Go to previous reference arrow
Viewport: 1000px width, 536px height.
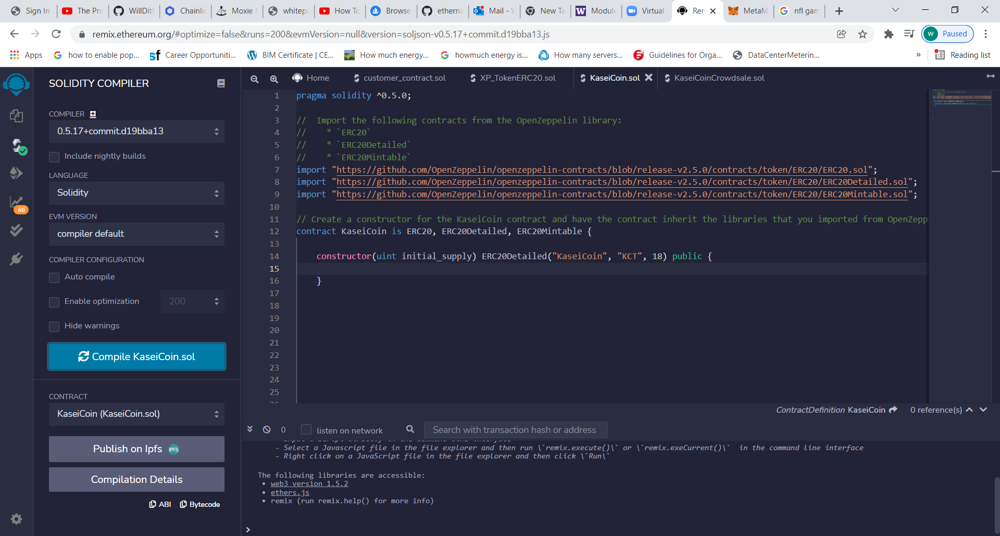point(969,410)
